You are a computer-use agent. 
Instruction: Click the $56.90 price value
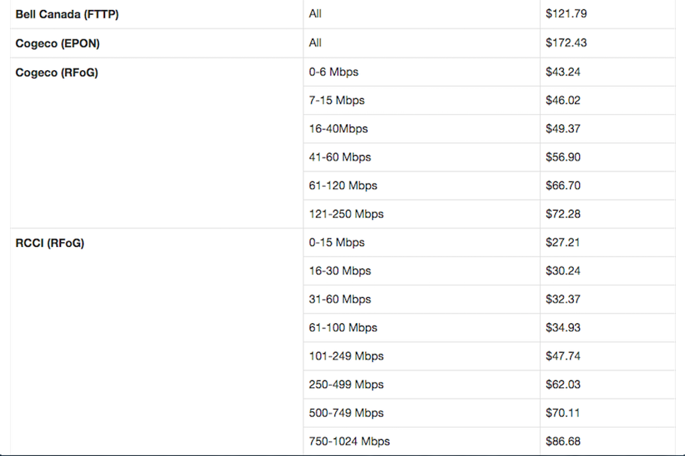pos(563,157)
